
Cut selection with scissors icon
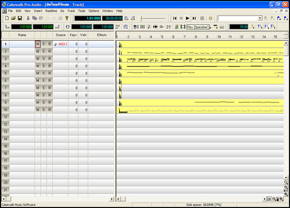coord(28,18)
